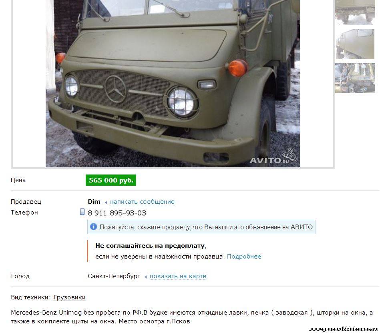The height and width of the screenshot is (333, 380).
Task: Follow the 'Подробнее' link about prepayment
Action: pyautogui.click(x=244, y=257)
